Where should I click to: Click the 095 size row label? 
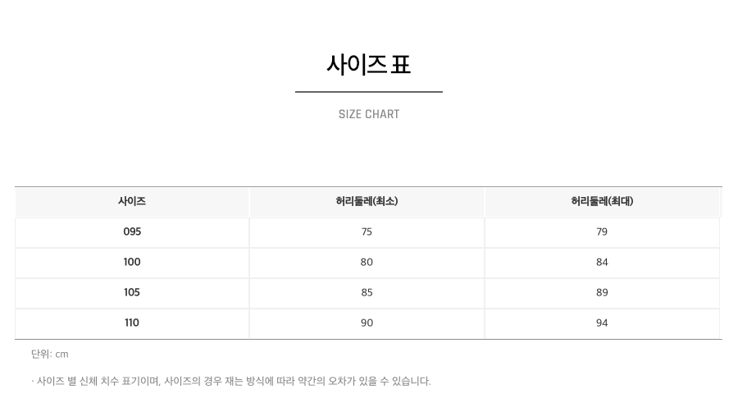[x=132, y=231]
